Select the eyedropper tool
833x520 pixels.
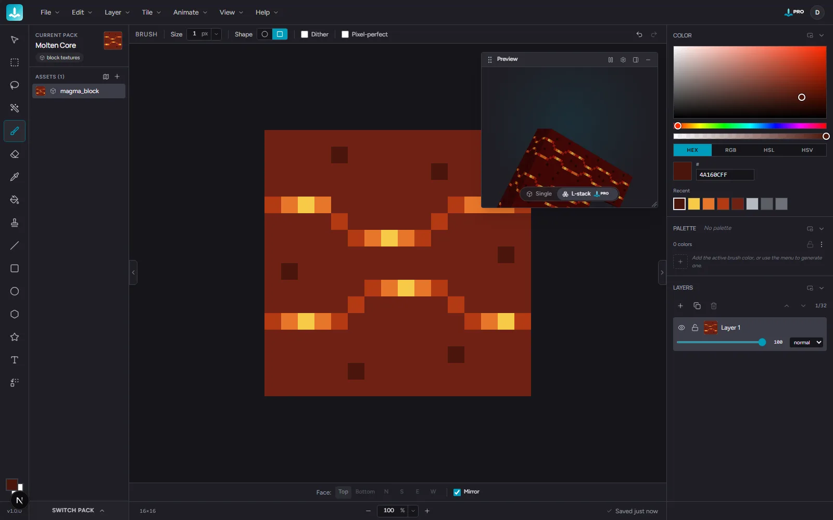click(15, 177)
